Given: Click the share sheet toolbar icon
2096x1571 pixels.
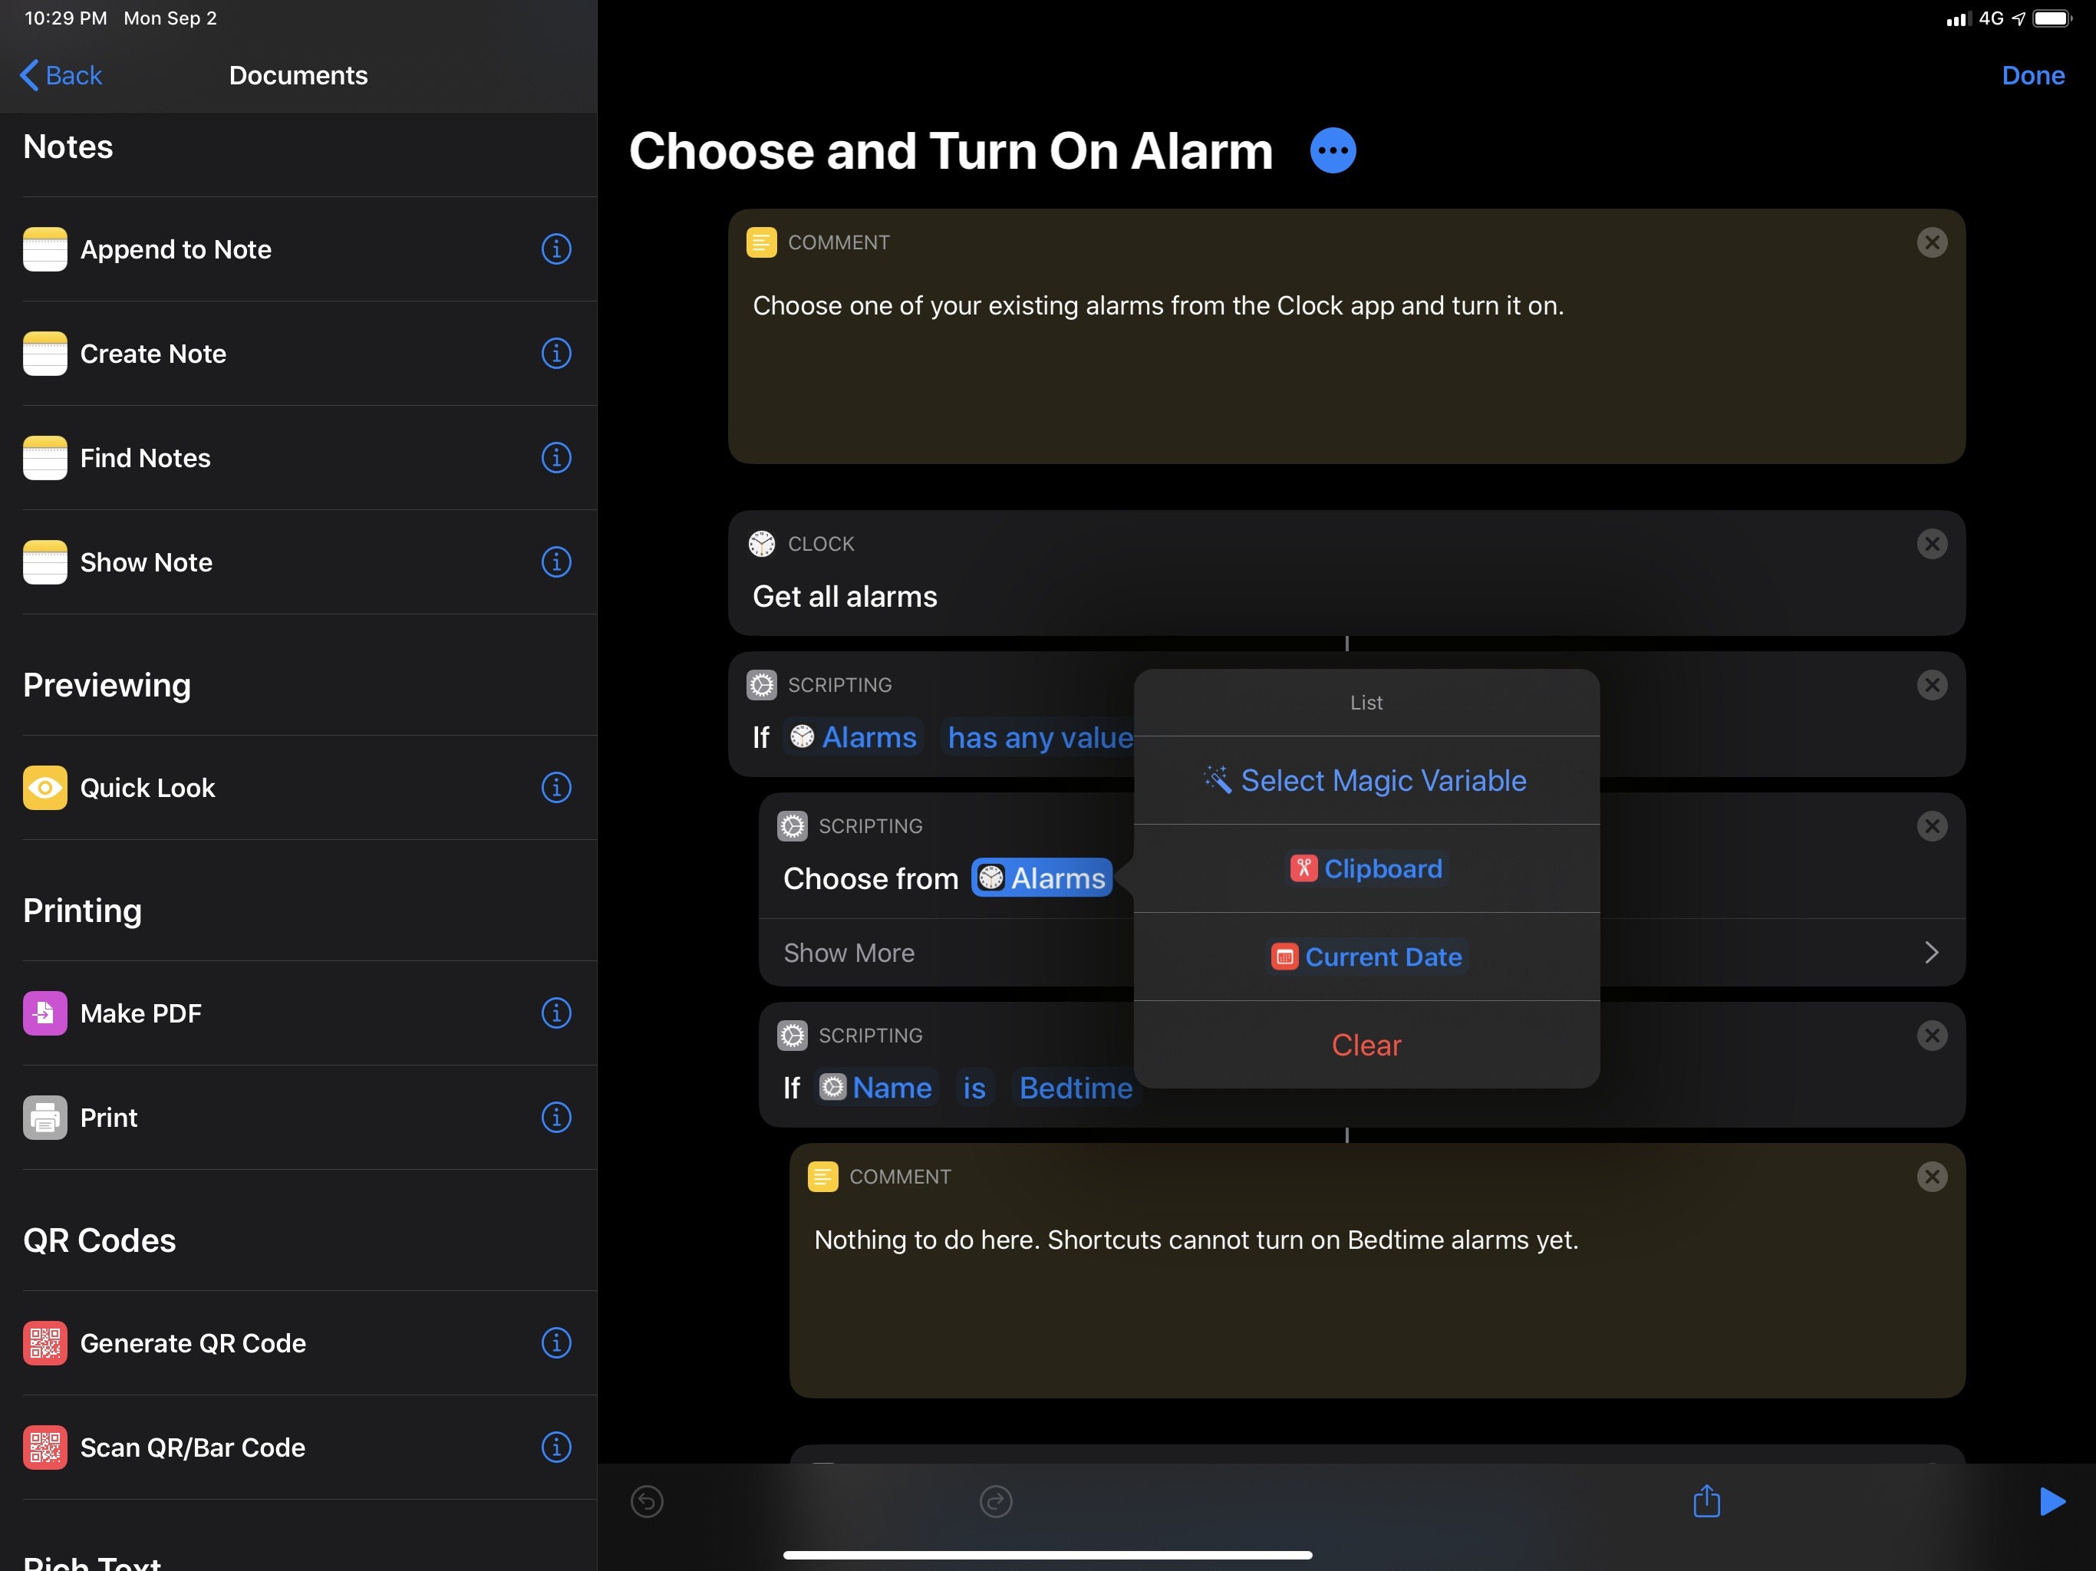Looking at the screenshot, I should [1706, 1498].
